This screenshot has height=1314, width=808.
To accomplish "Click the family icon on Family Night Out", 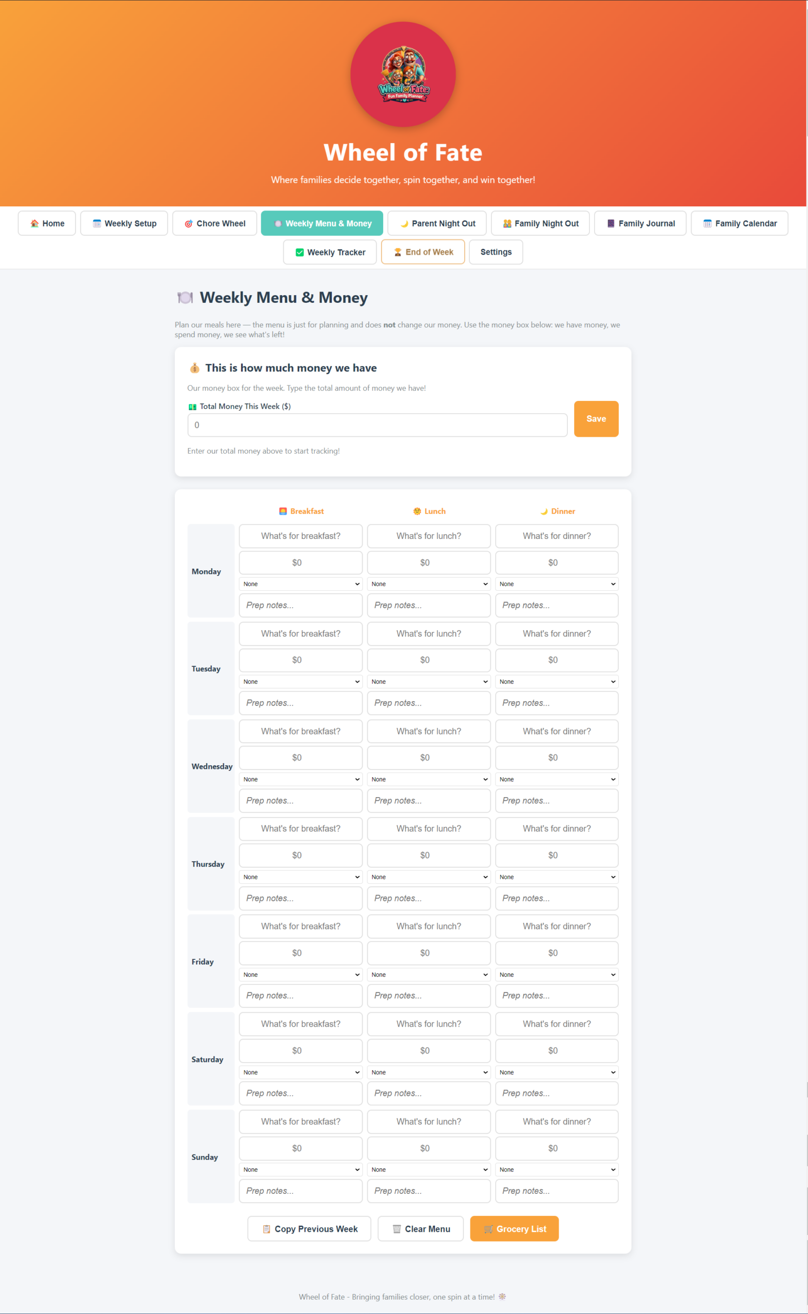I will 507,223.
